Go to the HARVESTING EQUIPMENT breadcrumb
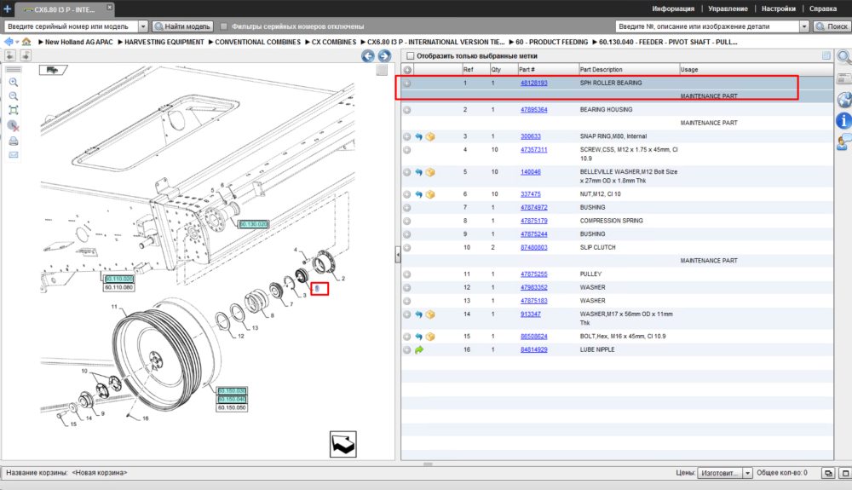 tap(164, 42)
